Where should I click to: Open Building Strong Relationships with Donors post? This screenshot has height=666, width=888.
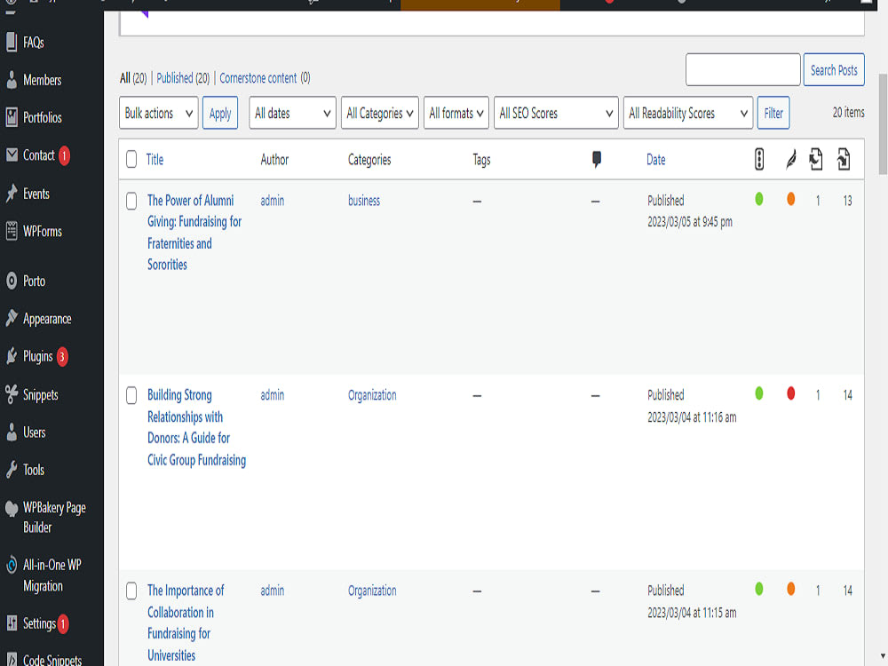[196, 427]
